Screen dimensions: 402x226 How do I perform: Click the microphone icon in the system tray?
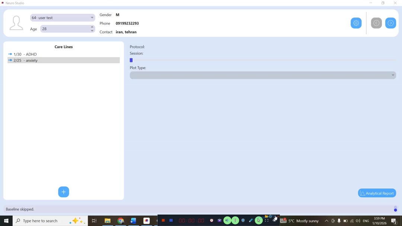pos(339,221)
